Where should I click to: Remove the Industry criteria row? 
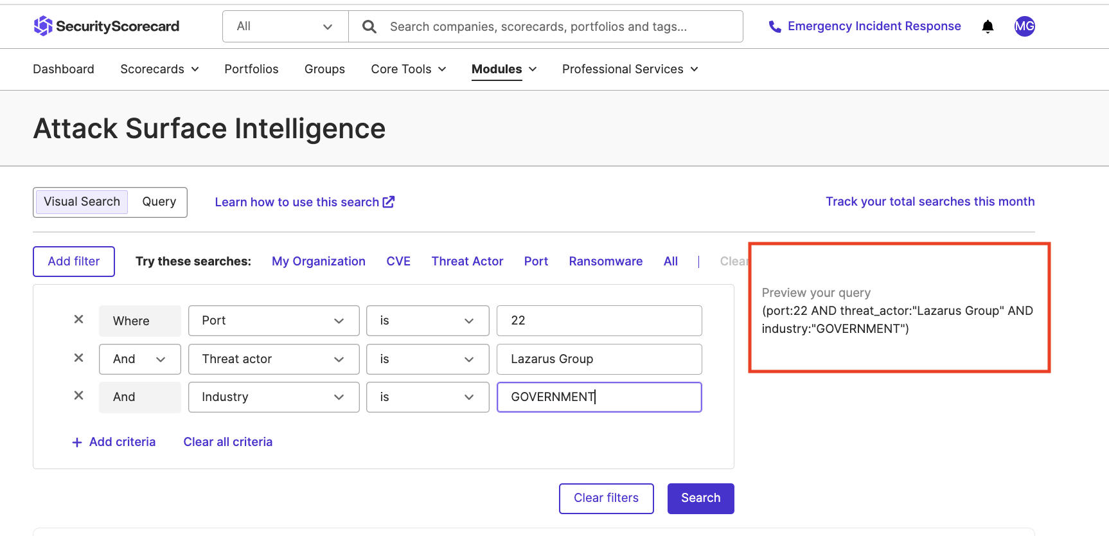[78, 396]
